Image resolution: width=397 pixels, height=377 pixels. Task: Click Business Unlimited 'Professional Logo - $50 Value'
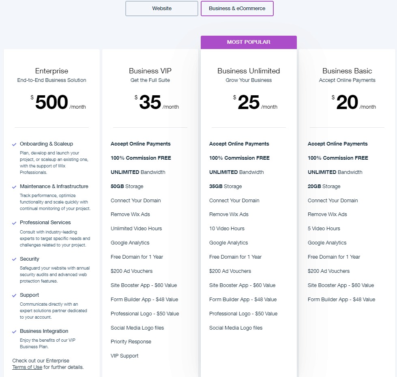[243, 313]
